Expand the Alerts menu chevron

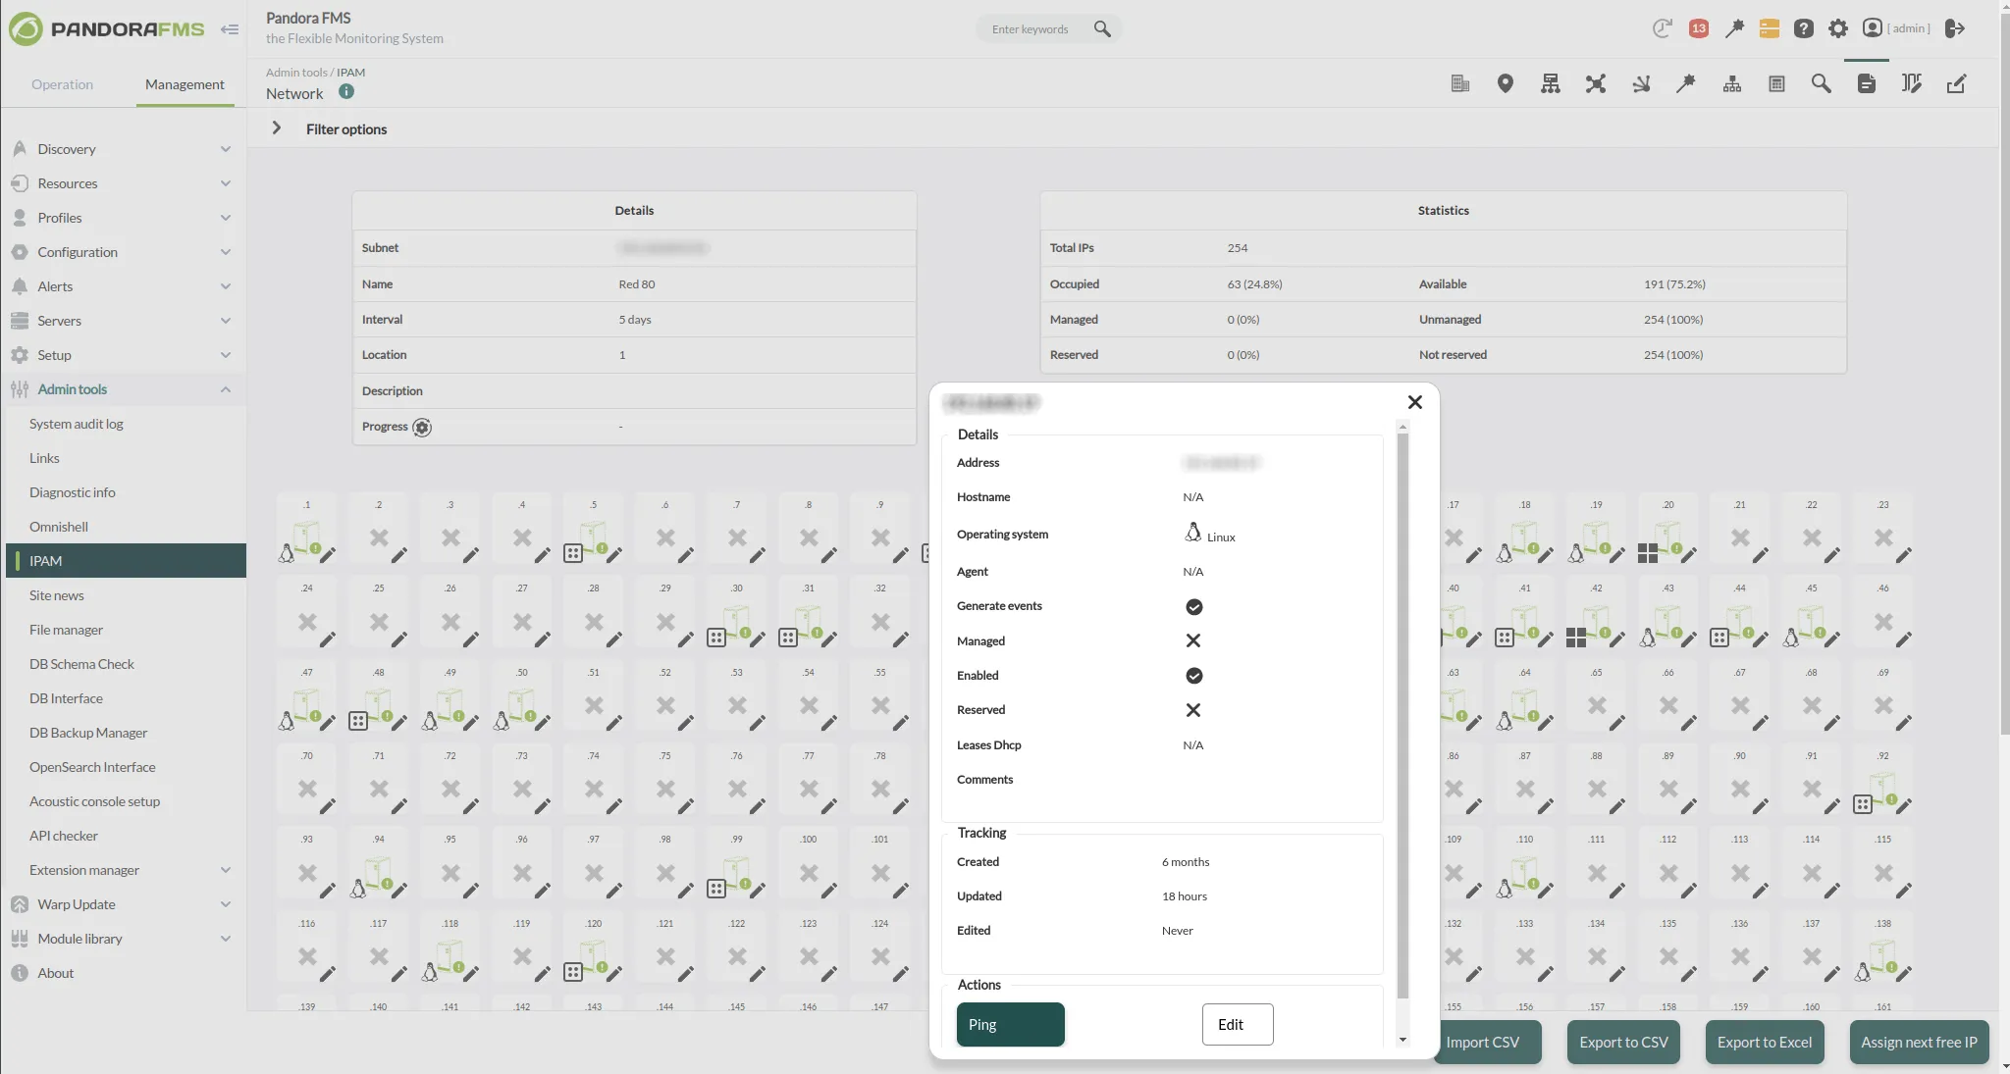point(226,286)
